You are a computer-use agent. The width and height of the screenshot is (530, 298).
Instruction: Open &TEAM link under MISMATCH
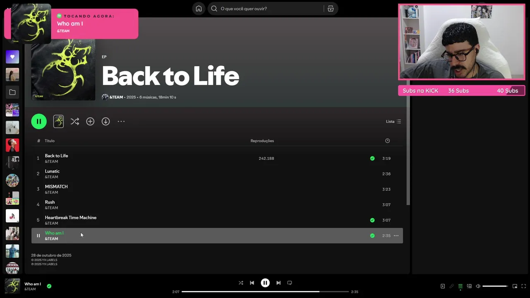coord(51,192)
